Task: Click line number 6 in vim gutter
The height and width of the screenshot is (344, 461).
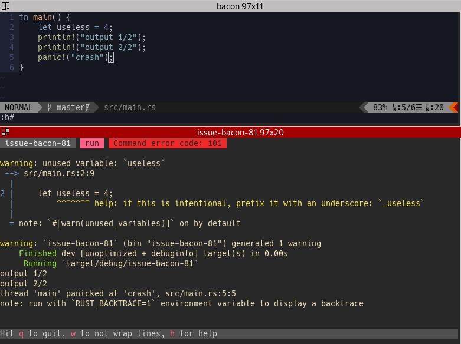Action: [12, 67]
